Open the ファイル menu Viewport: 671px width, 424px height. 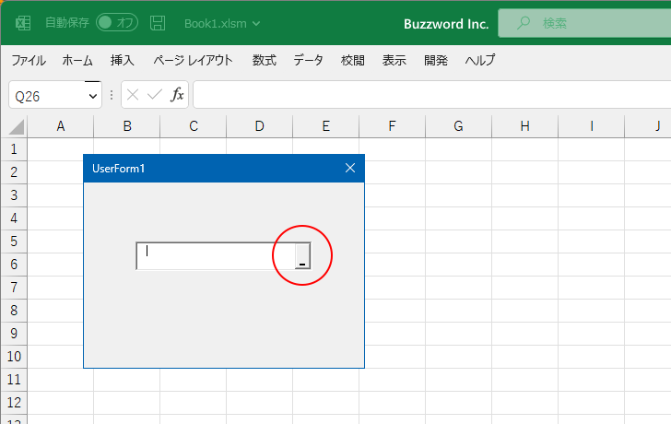29,61
